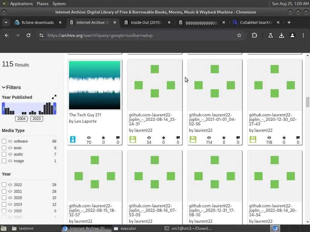Reload the archive.org page
This screenshot has width=310, height=232.
point(28,35)
